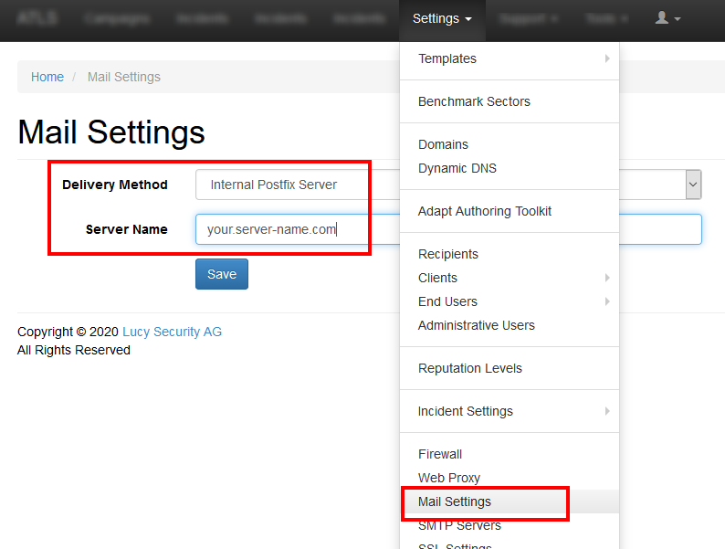Toggle the Settings menu in the navbar
The image size is (725, 549).
click(x=442, y=18)
